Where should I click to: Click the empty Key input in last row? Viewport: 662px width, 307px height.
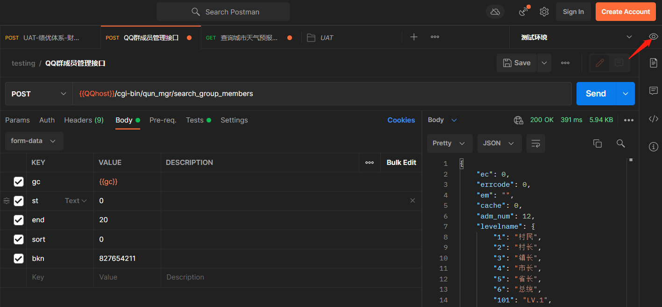click(60, 277)
